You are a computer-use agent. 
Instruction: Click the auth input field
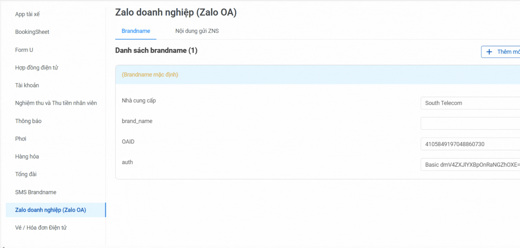point(470,165)
